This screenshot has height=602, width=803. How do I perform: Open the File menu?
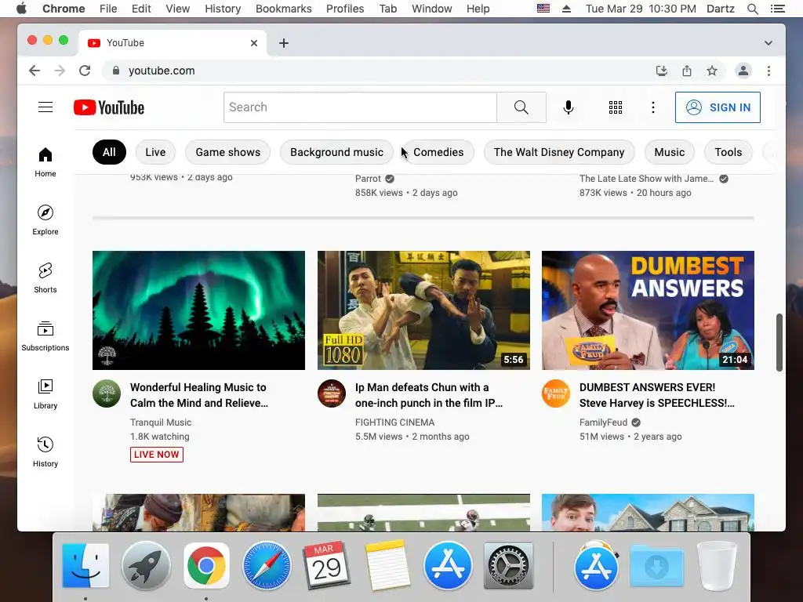tap(108, 9)
